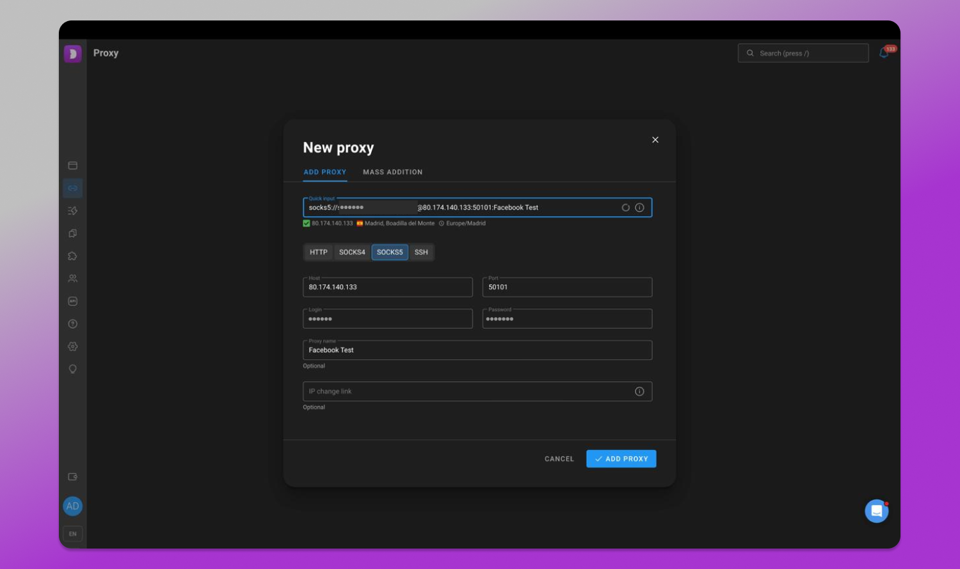Click the notification bell icon
The image size is (960, 569).
(884, 53)
